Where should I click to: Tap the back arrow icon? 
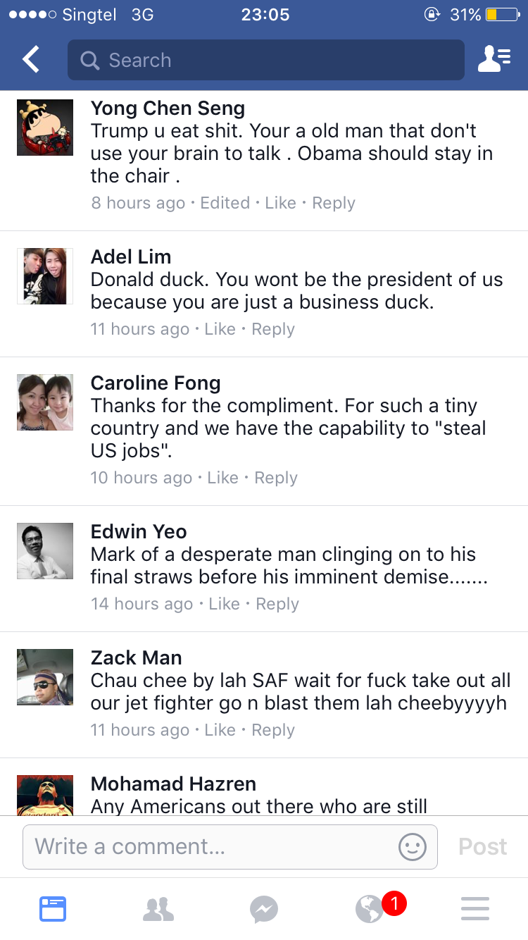(x=31, y=60)
